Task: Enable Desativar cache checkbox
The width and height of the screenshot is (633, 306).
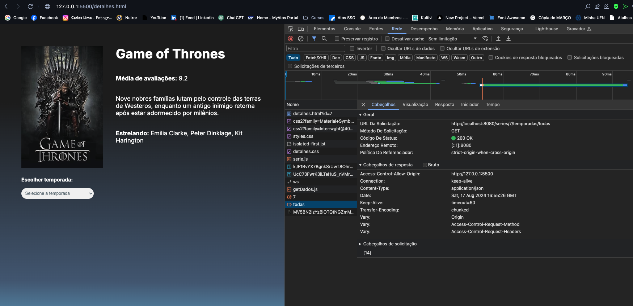Action: point(387,39)
